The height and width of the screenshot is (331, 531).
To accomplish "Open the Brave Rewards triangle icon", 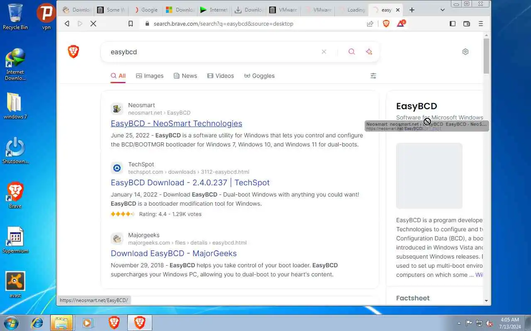I will coord(401,23).
